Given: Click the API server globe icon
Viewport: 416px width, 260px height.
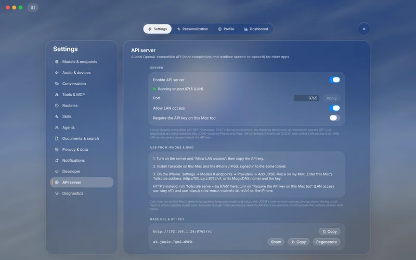Looking at the screenshot, I should (x=57, y=183).
